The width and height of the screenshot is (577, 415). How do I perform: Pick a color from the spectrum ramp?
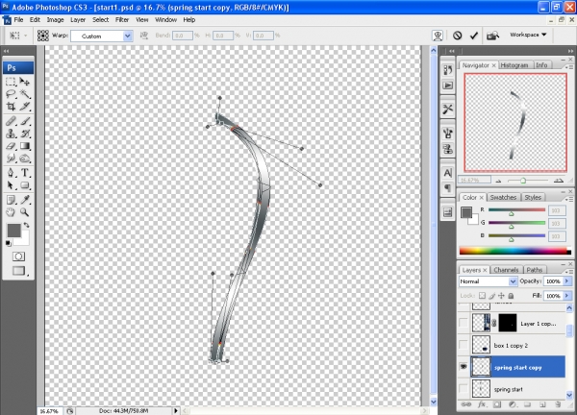(514, 251)
